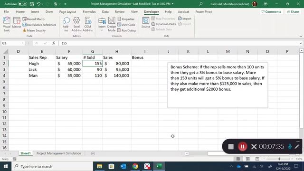The height and width of the screenshot is (171, 304).
Task: Select the Bonus header cell
Action: (145, 57)
